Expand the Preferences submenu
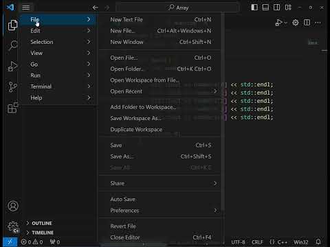The width and height of the screenshot is (330, 247). (160, 211)
